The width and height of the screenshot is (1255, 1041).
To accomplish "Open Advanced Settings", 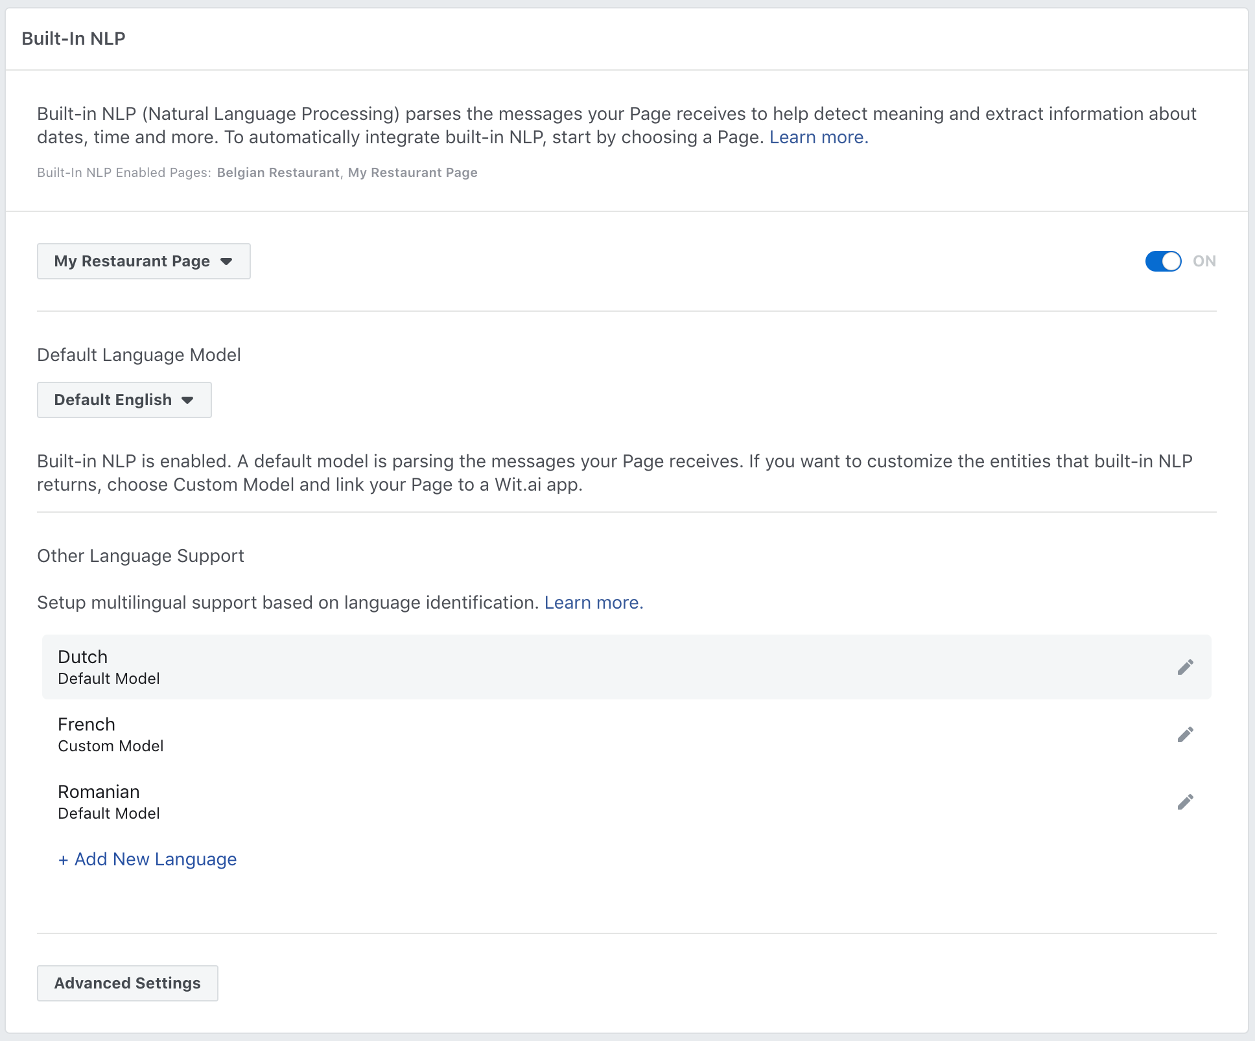I will pyautogui.click(x=127, y=983).
